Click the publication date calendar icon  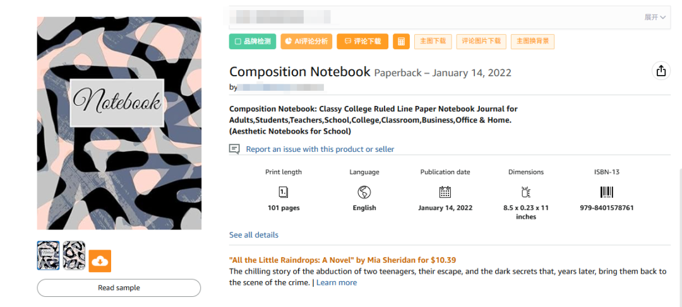pos(445,192)
